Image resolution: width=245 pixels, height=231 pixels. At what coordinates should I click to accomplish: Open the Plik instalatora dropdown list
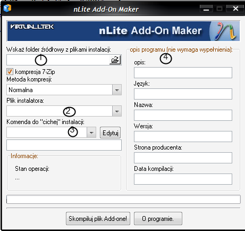(117, 111)
